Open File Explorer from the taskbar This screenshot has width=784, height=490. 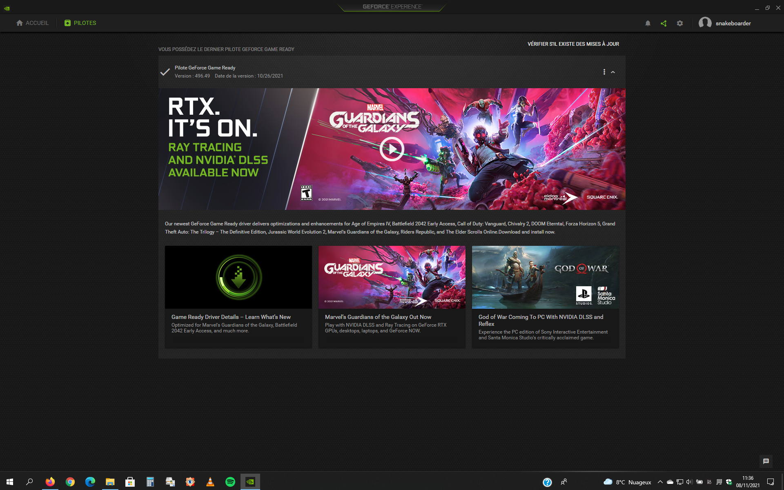pyautogui.click(x=110, y=482)
